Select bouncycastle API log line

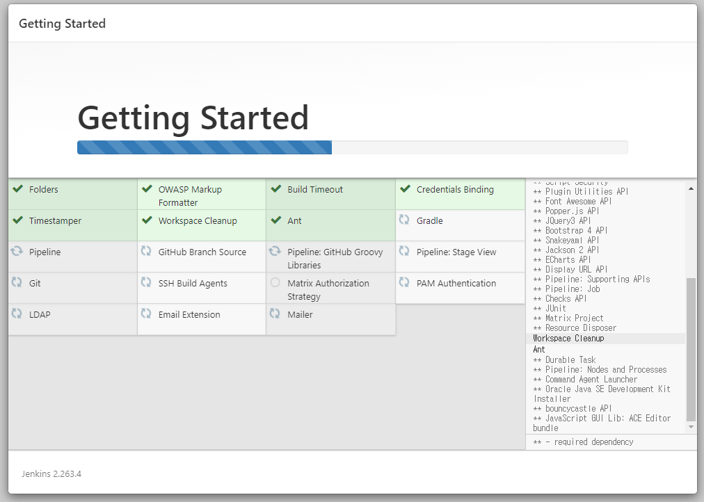573,409
